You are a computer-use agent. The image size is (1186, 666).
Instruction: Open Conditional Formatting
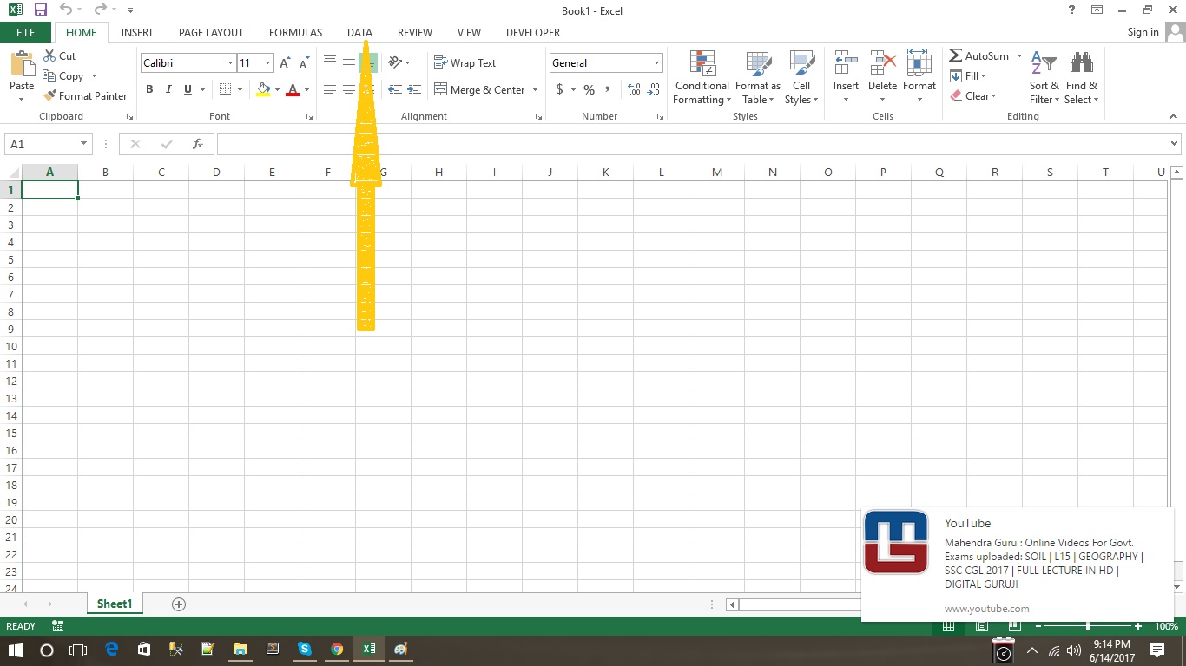(702, 77)
